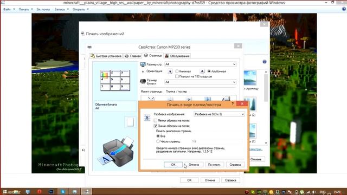The width and height of the screenshot is (347, 195).
Task: Click Отмена in the poster dialog
Action: [194, 165]
